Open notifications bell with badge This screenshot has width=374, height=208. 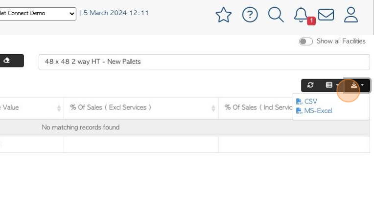coord(302,15)
